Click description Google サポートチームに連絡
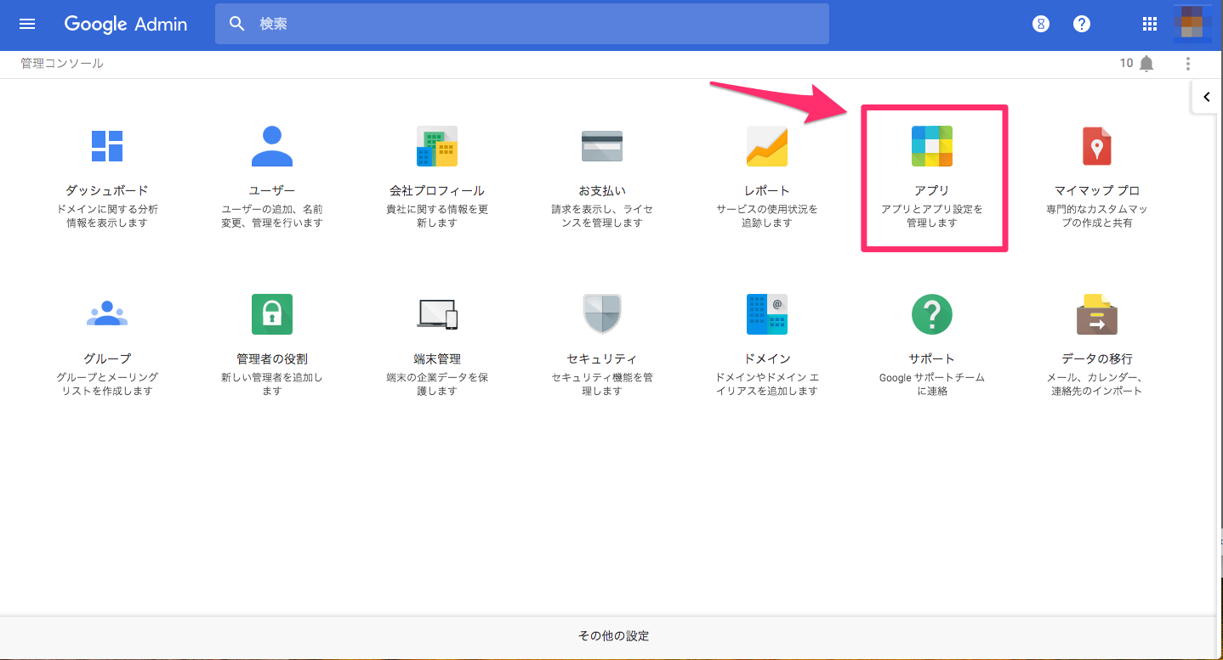The height and width of the screenshot is (660, 1223). (932, 384)
